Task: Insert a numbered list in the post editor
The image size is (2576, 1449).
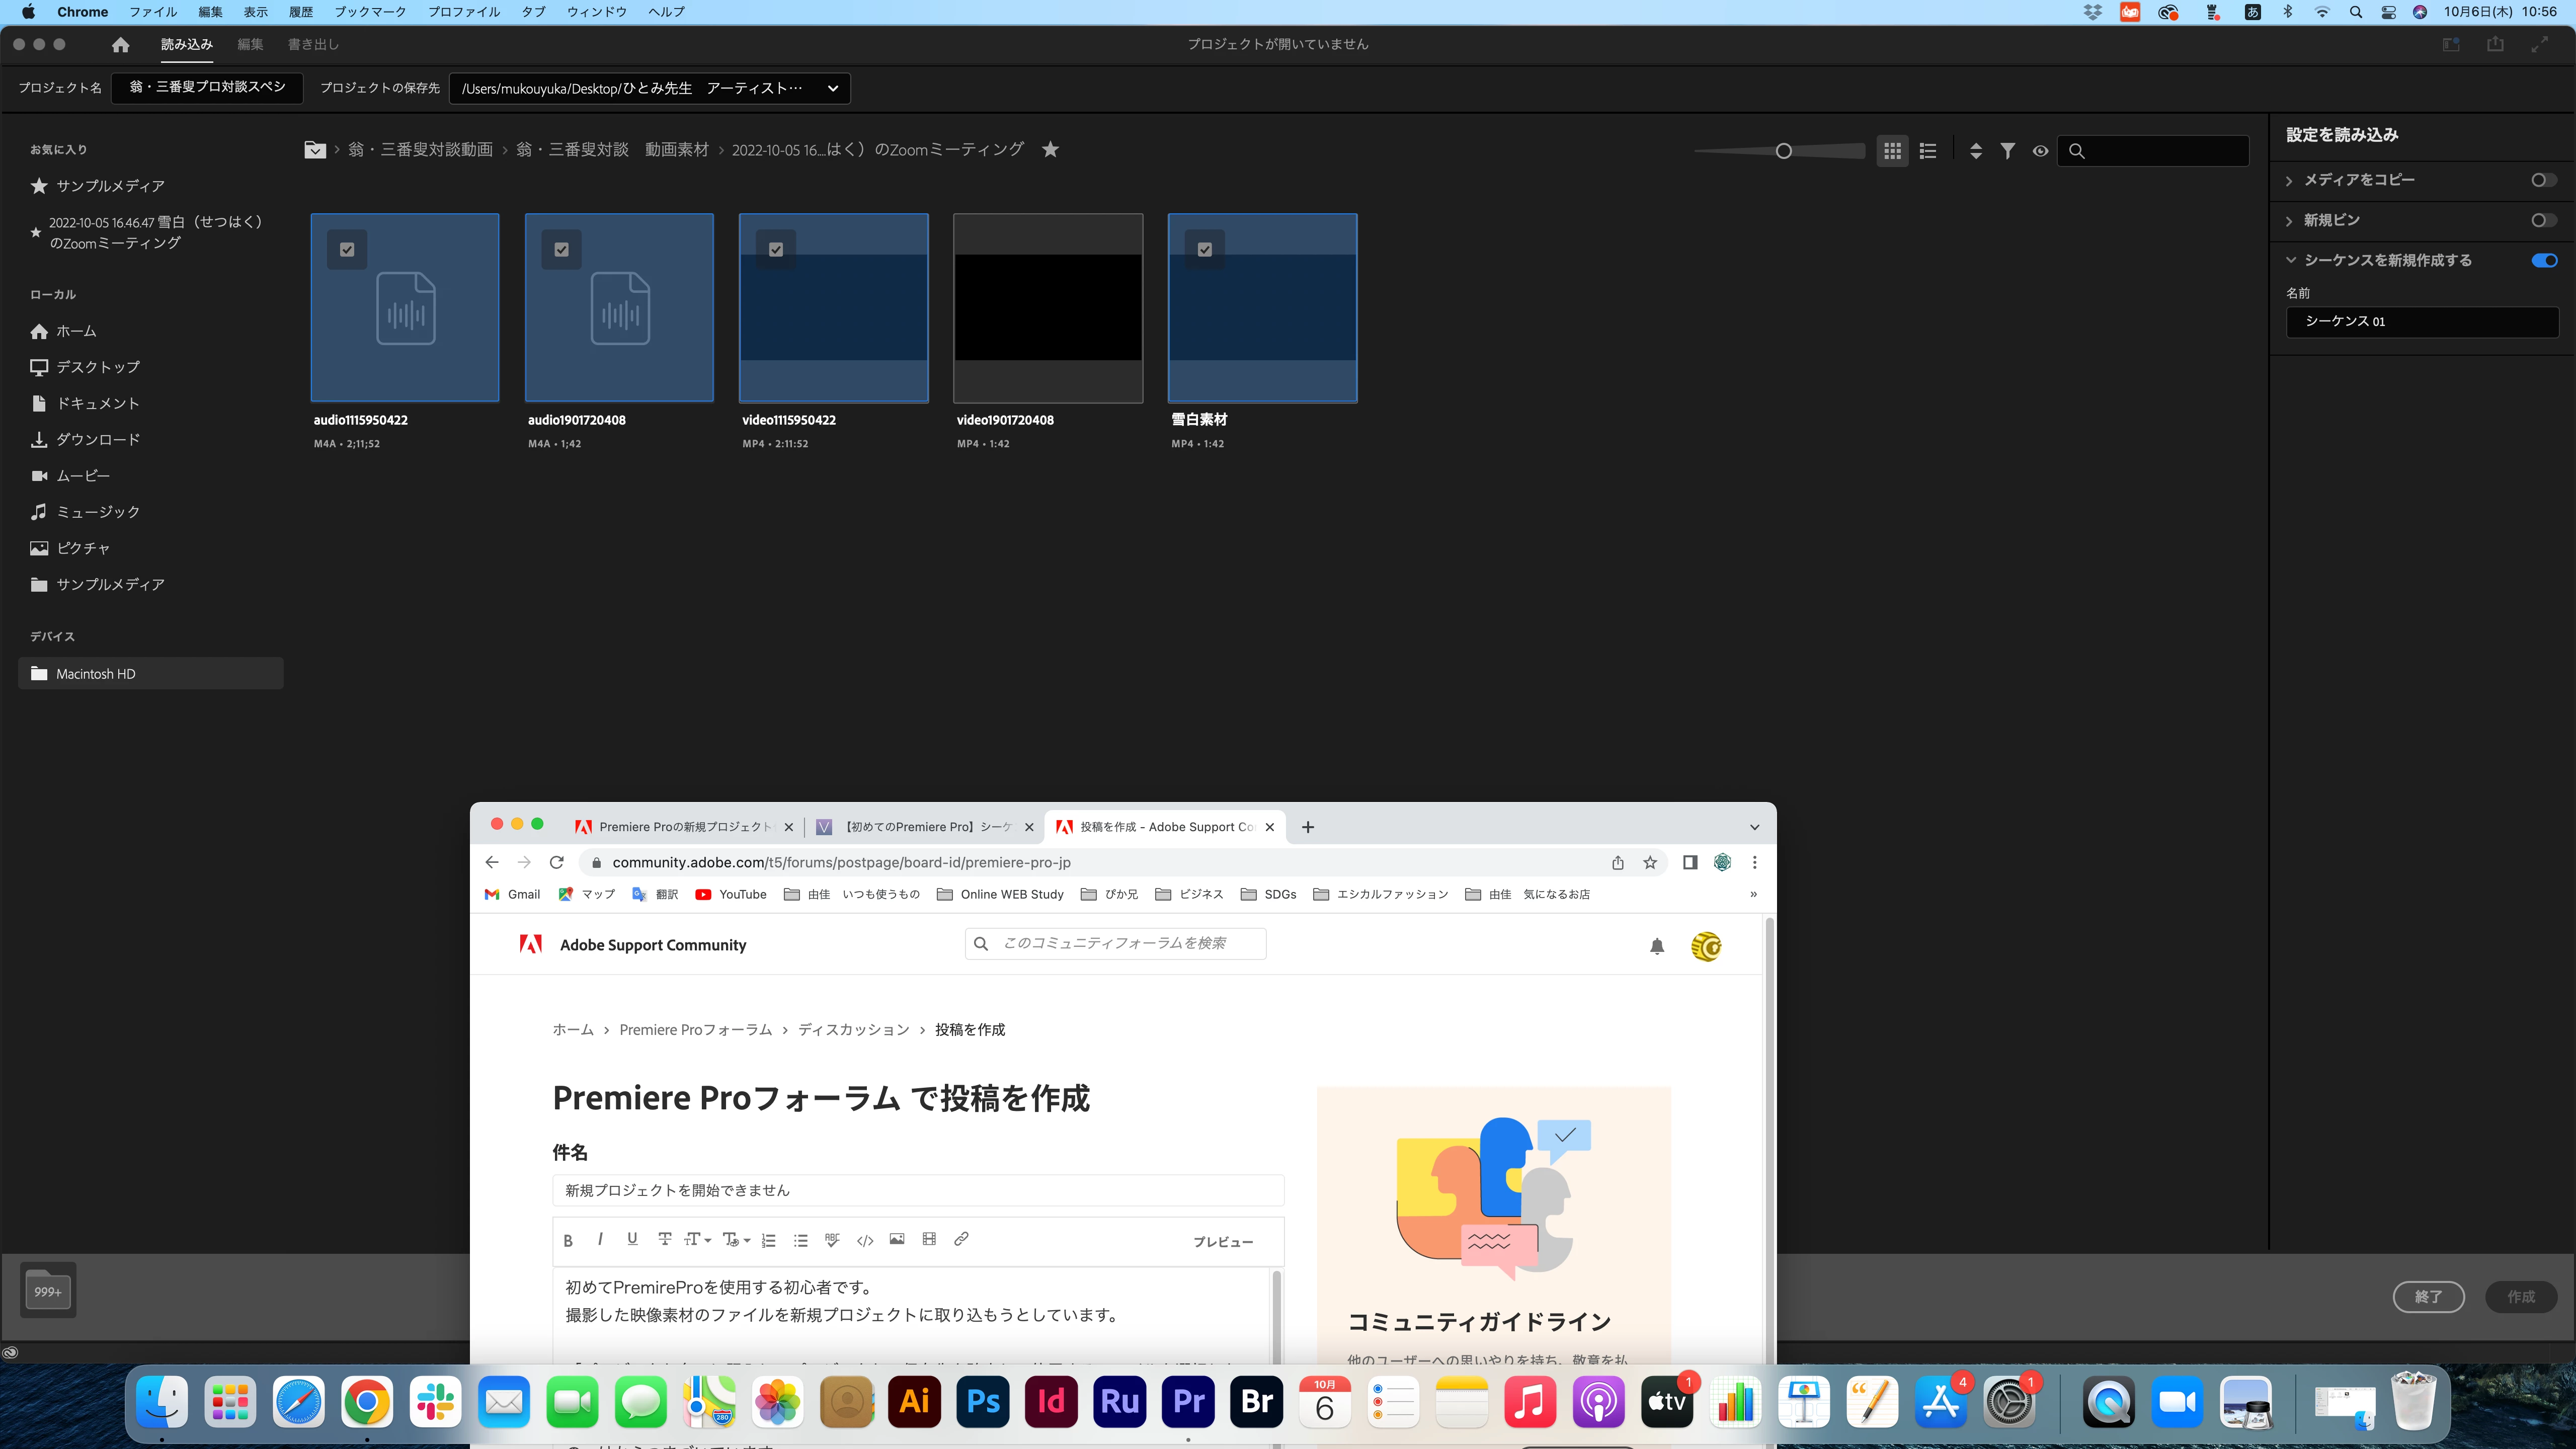Action: coord(768,1240)
